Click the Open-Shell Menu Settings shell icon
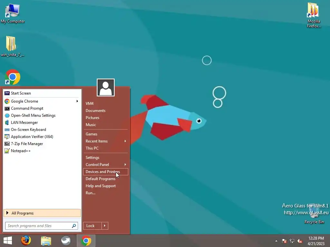 [7, 115]
